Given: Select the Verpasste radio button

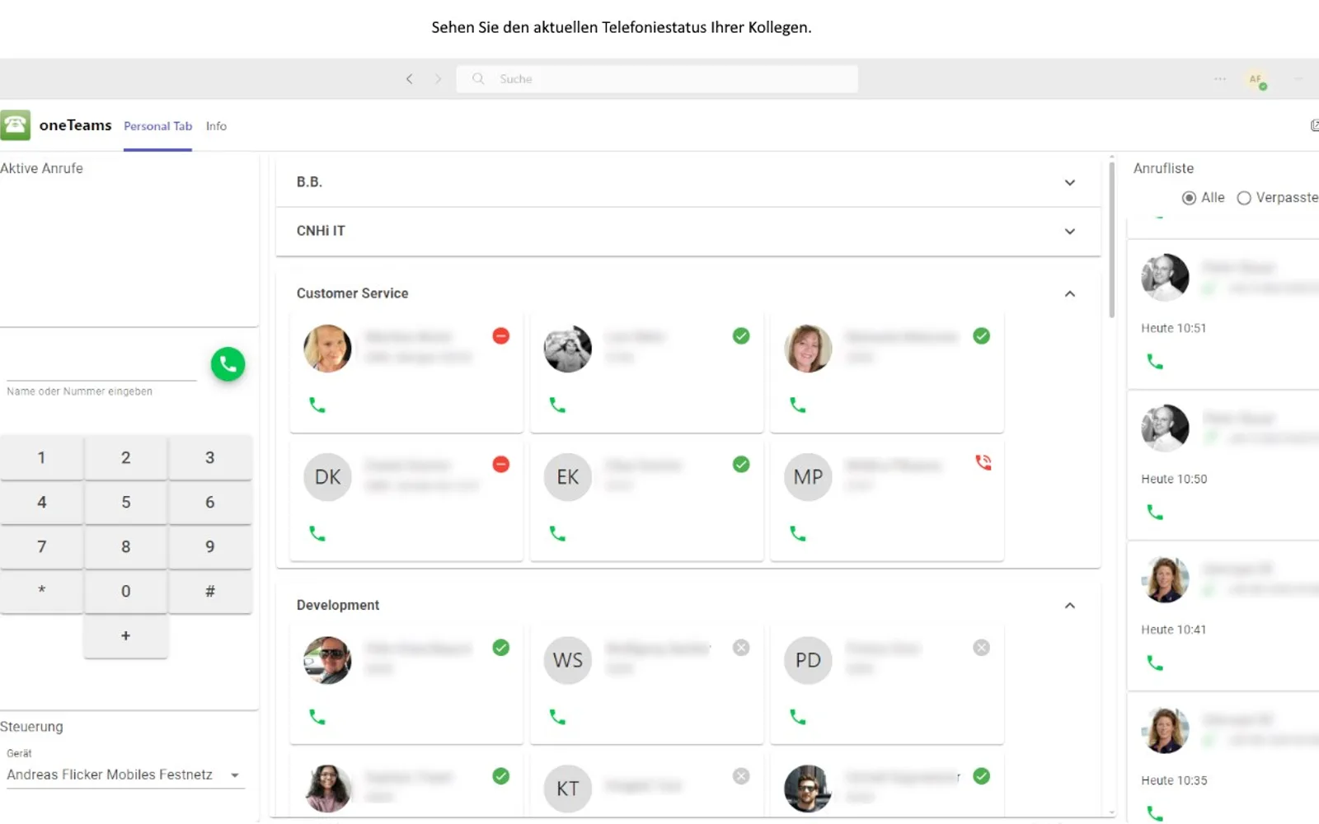Looking at the screenshot, I should click(x=1244, y=198).
